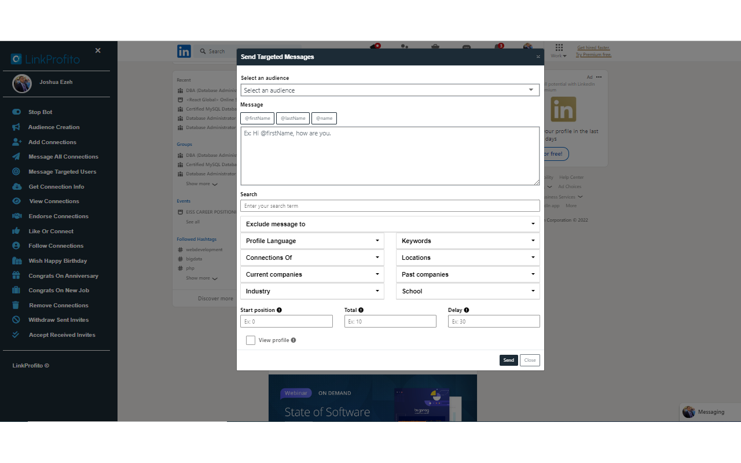This screenshot has height=463, width=741.
Task: Insert the @name placeholder tag
Action: tap(324, 118)
